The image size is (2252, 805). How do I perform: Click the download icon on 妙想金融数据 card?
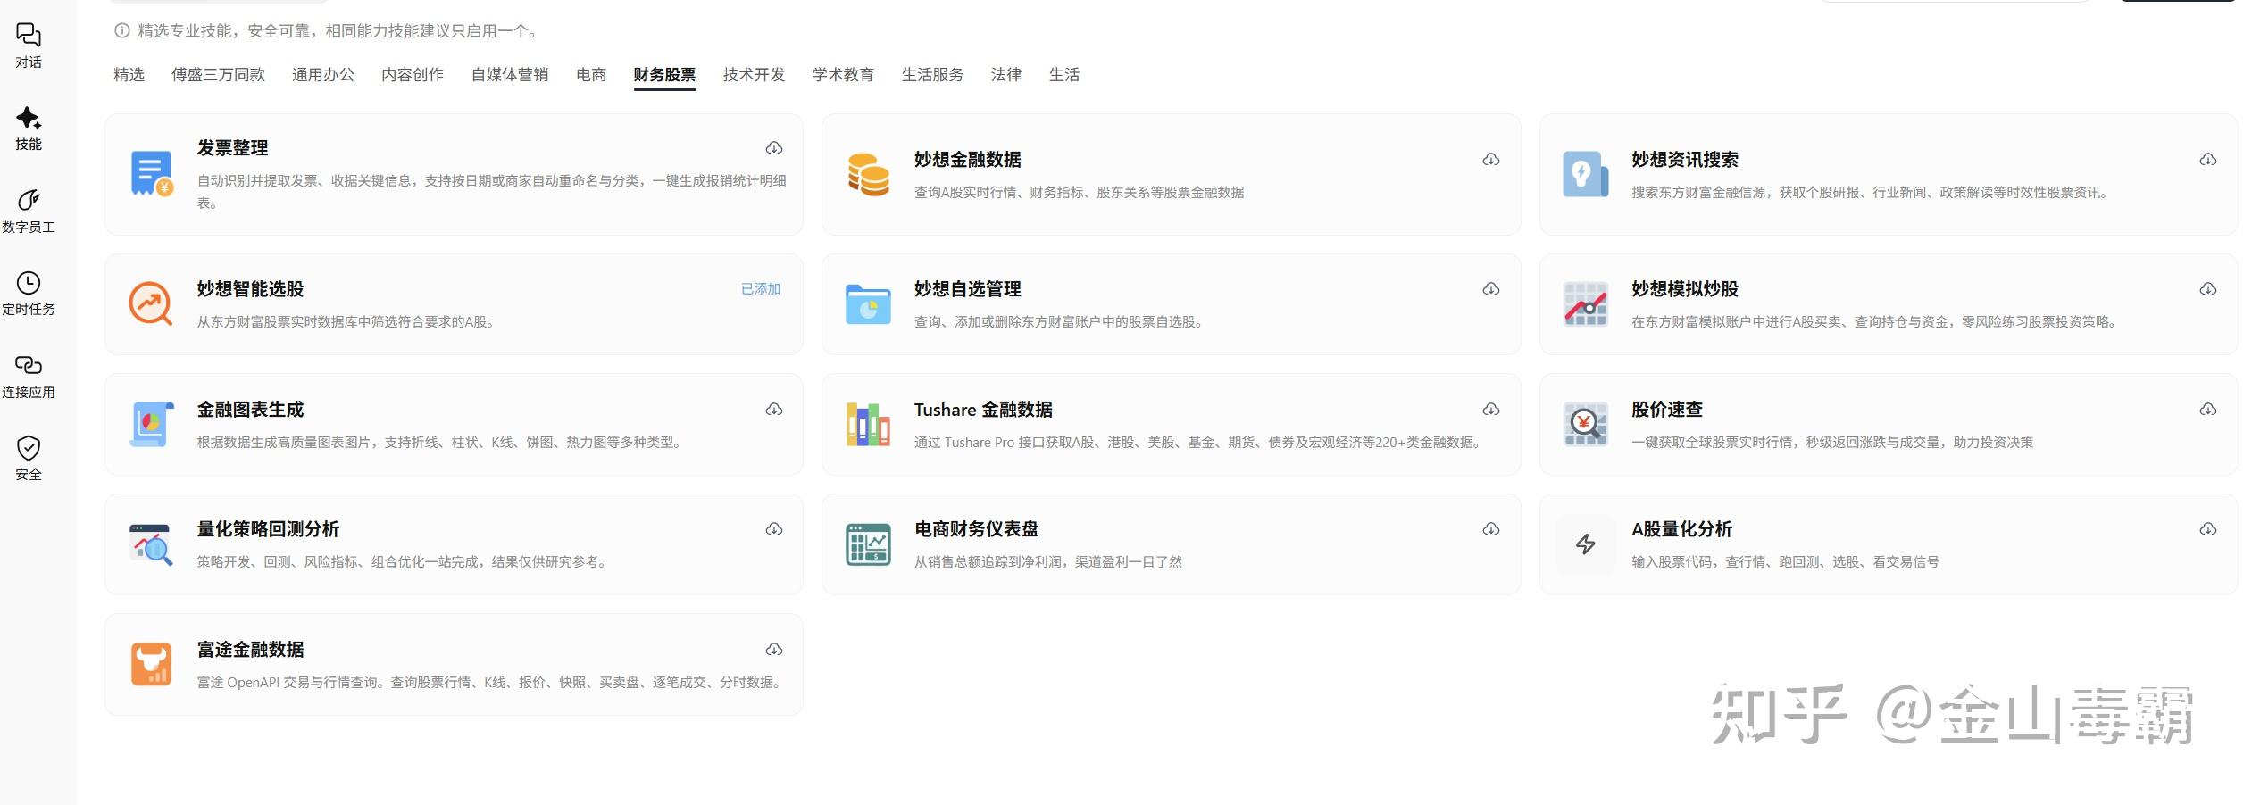click(x=1491, y=160)
